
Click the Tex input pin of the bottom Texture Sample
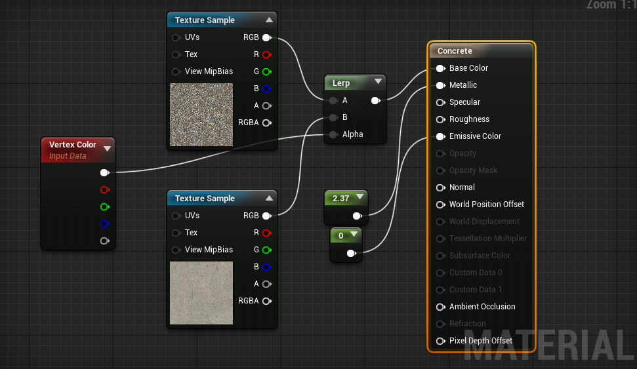pos(176,233)
